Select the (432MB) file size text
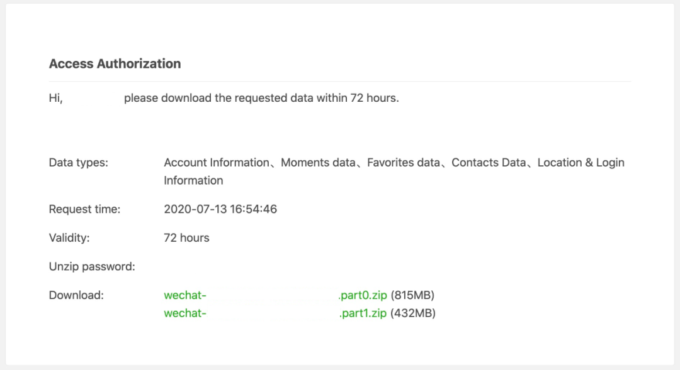 (x=413, y=313)
